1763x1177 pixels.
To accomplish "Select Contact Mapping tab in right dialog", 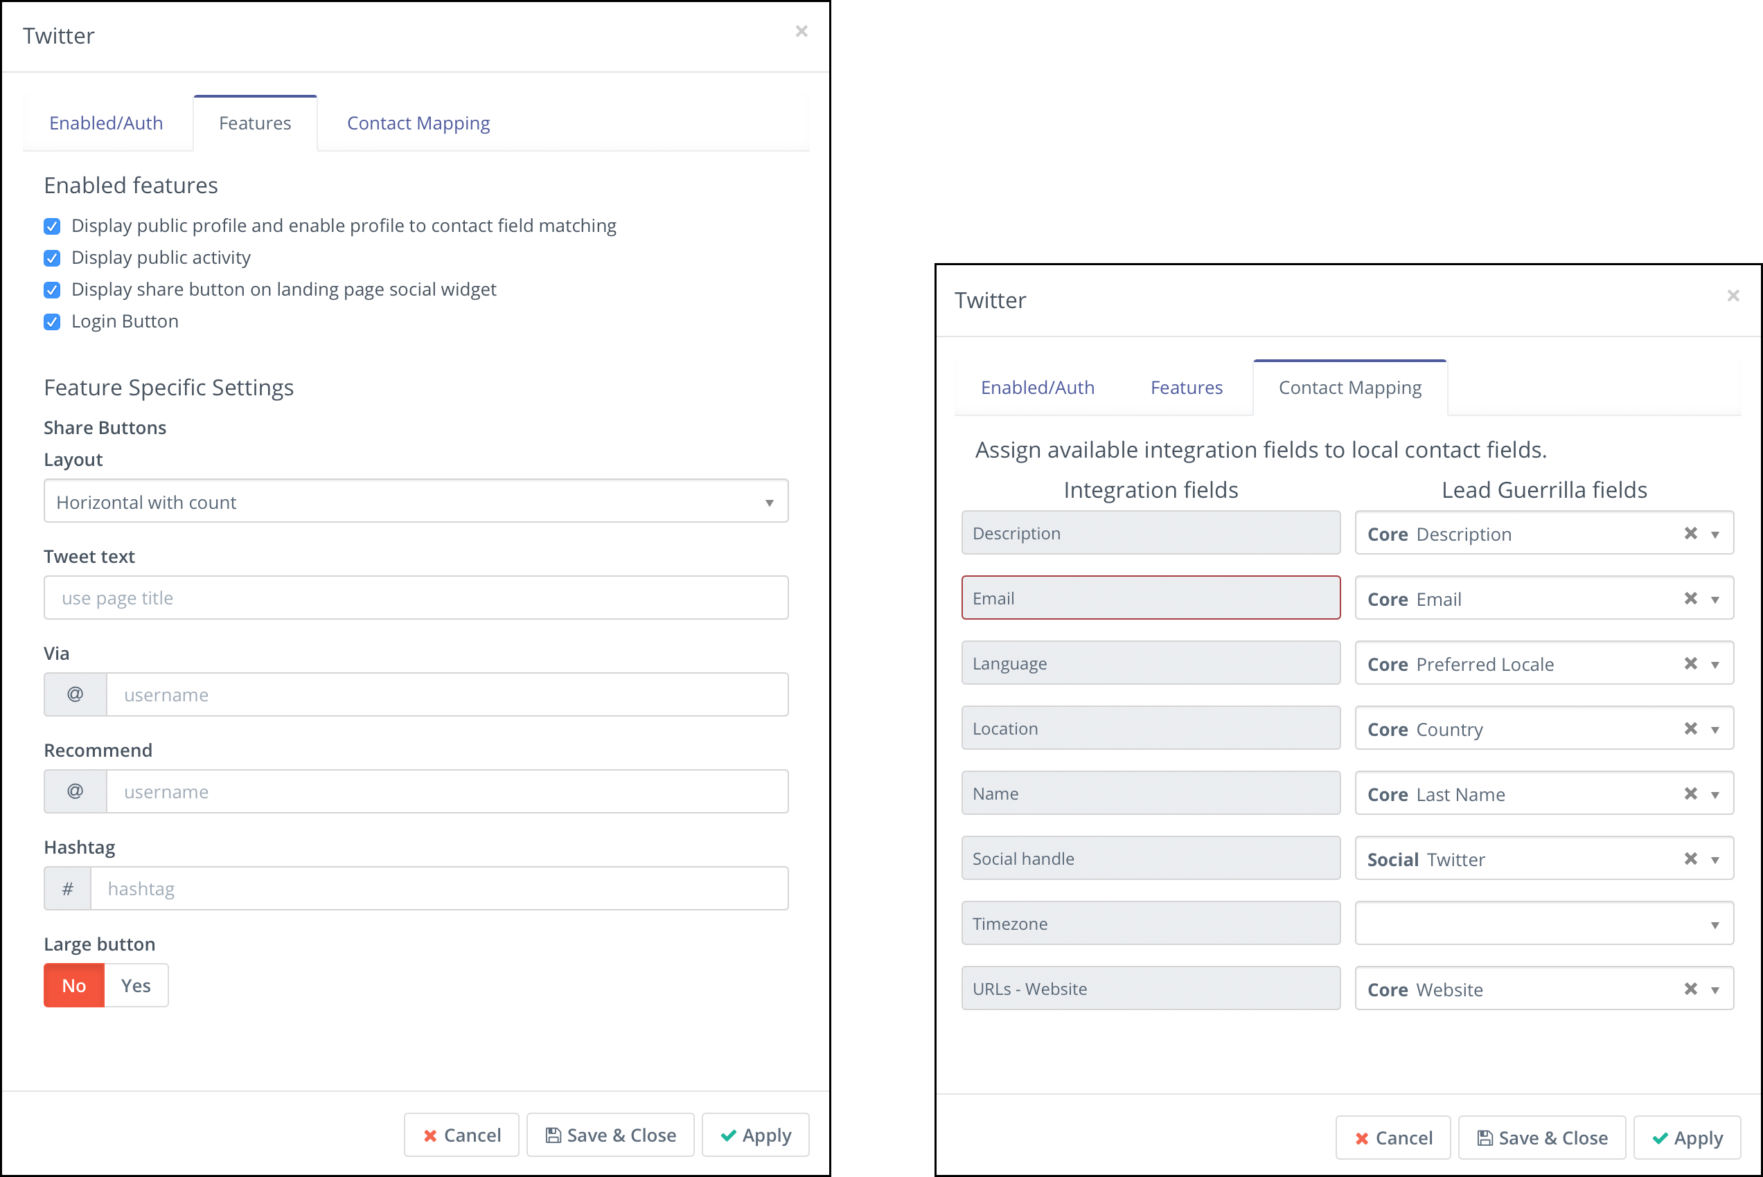I will [x=1350, y=387].
